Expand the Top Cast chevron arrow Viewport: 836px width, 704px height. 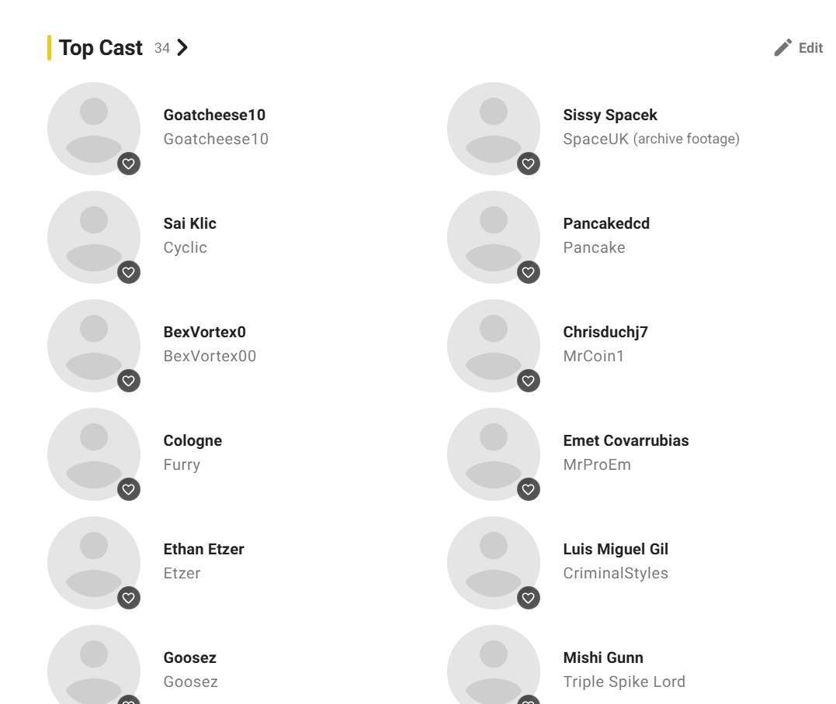(182, 47)
